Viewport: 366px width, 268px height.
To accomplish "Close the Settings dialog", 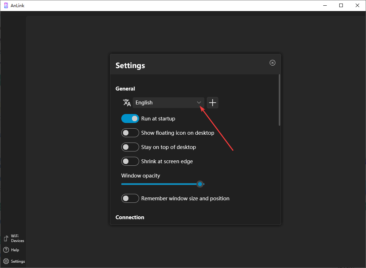I will pyautogui.click(x=273, y=63).
